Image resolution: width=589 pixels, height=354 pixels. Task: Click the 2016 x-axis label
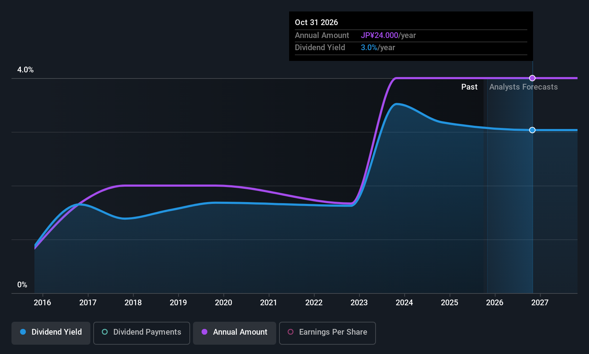pyautogui.click(x=42, y=303)
